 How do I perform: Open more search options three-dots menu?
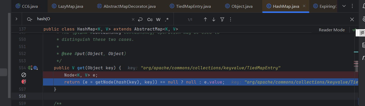click(x=230, y=19)
